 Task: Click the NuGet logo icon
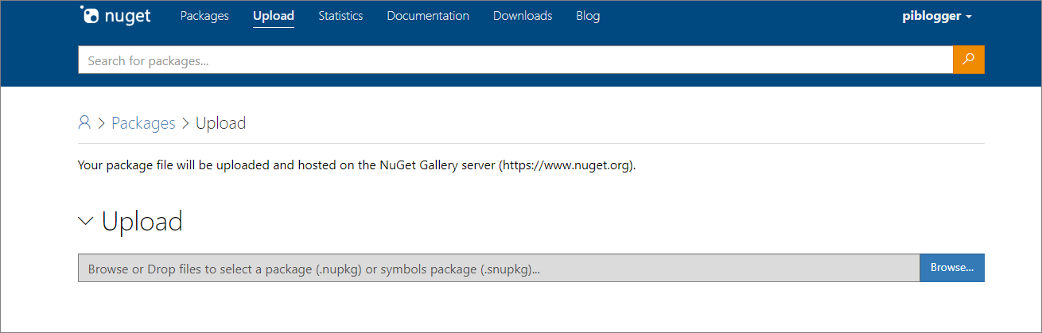click(x=90, y=15)
